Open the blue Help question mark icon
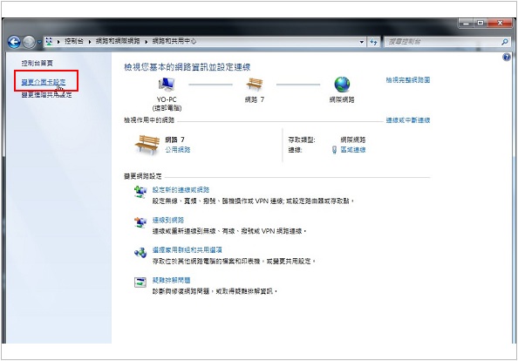Viewport: 518px width, 361px height. pyautogui.click(x=507, y=58)
